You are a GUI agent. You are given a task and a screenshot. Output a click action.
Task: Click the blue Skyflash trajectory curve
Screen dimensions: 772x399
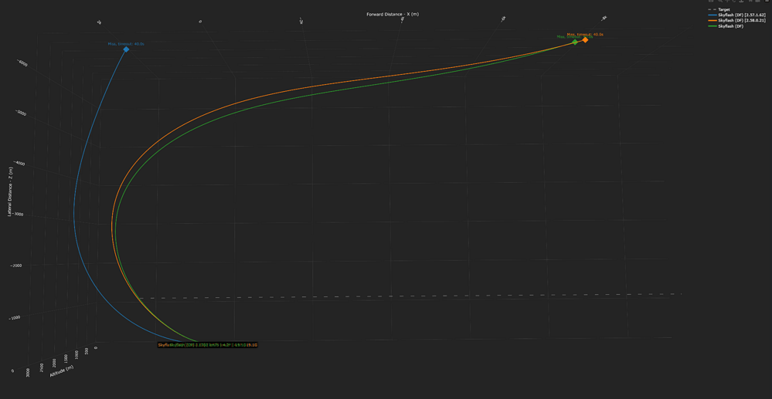(x=74, y=211)
